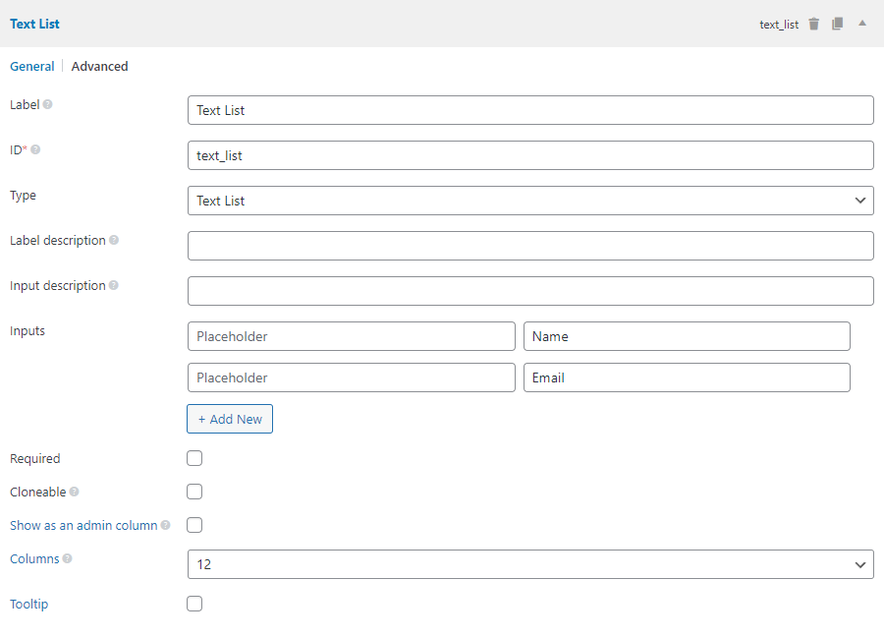884x638 pixels.
Task: Click the Show as an admin column link
Action: [83, 525]
